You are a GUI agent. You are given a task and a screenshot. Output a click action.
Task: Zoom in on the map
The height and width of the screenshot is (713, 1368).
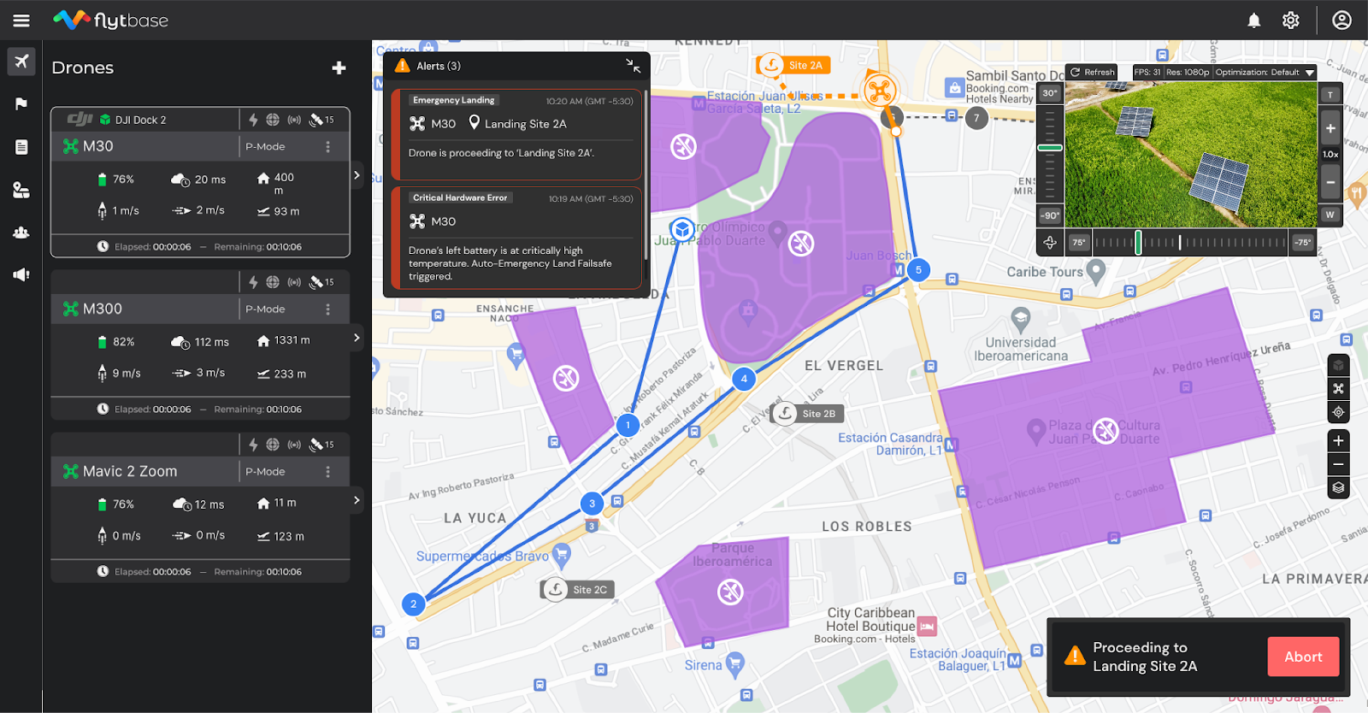tap(1339, 441)
